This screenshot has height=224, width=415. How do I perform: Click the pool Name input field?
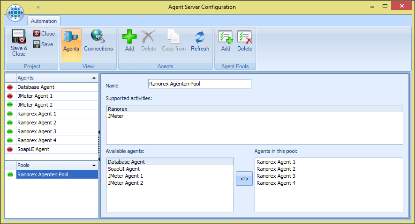(x=200, y=84)
